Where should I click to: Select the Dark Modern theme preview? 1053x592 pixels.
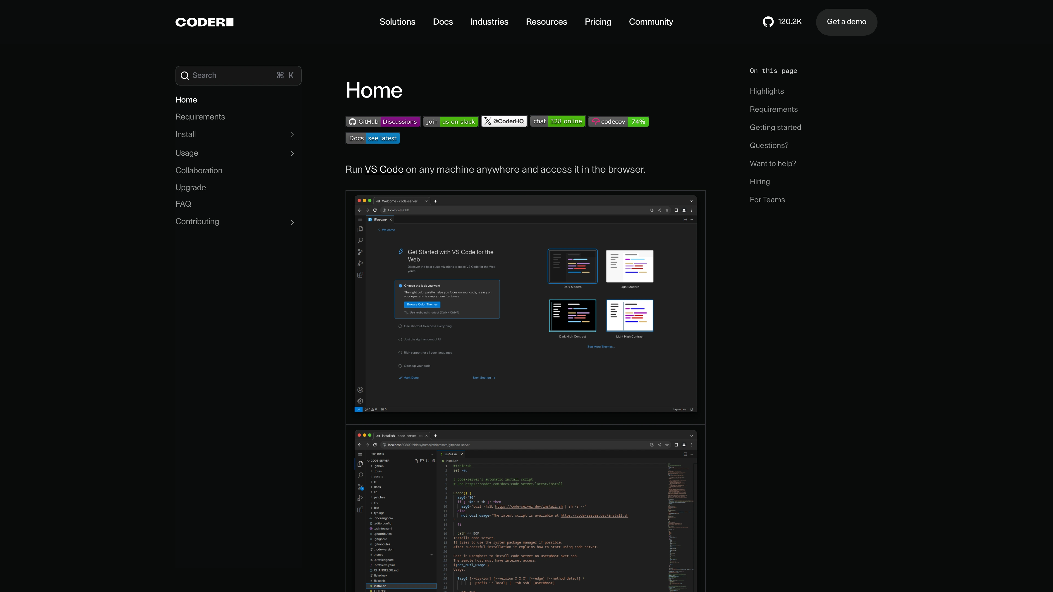click(572, 266)
